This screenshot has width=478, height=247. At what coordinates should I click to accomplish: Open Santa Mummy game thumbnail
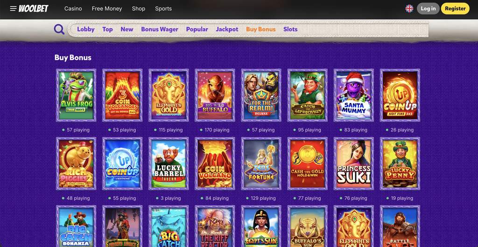tap(354, 95)
